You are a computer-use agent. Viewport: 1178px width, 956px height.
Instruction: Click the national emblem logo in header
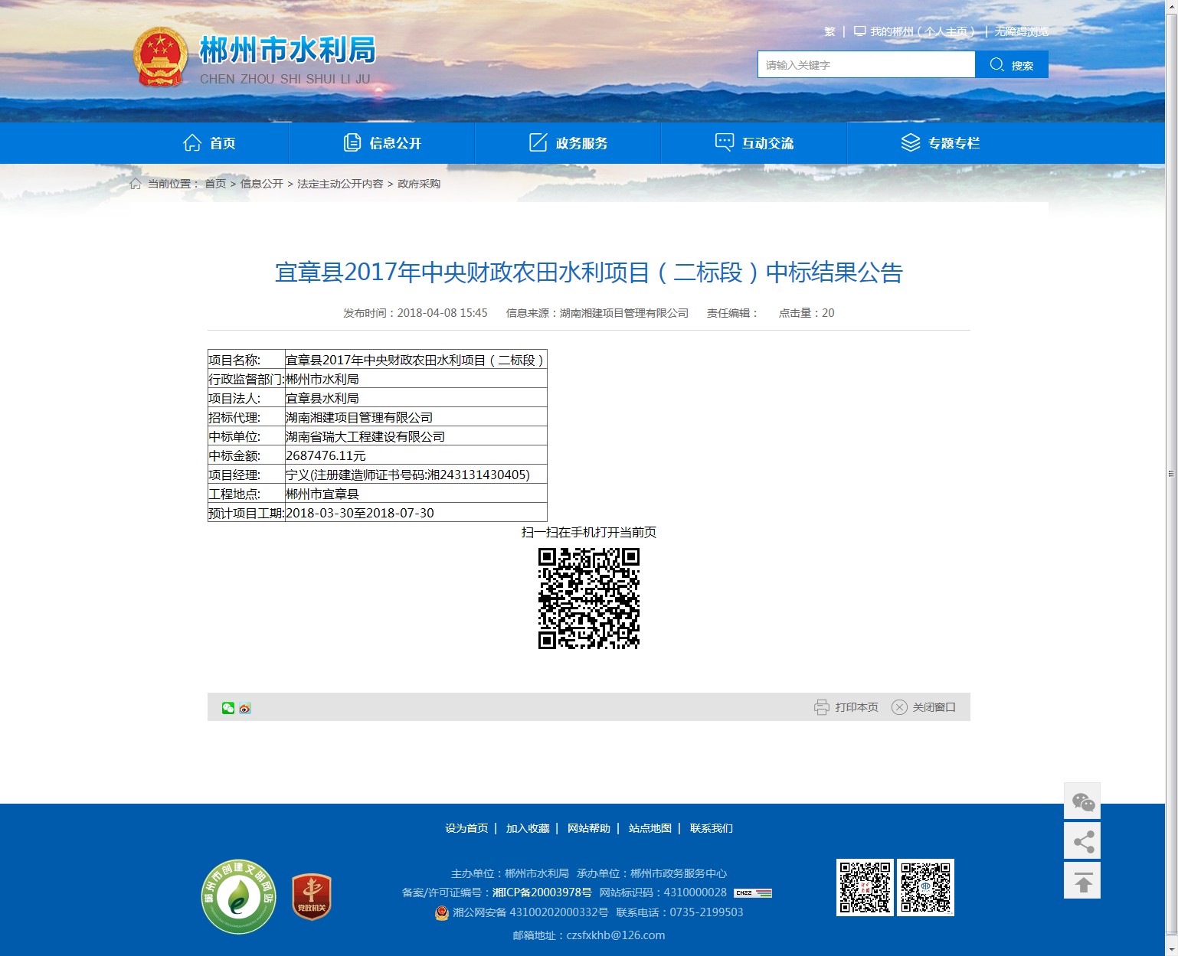[x=160, y=57]
